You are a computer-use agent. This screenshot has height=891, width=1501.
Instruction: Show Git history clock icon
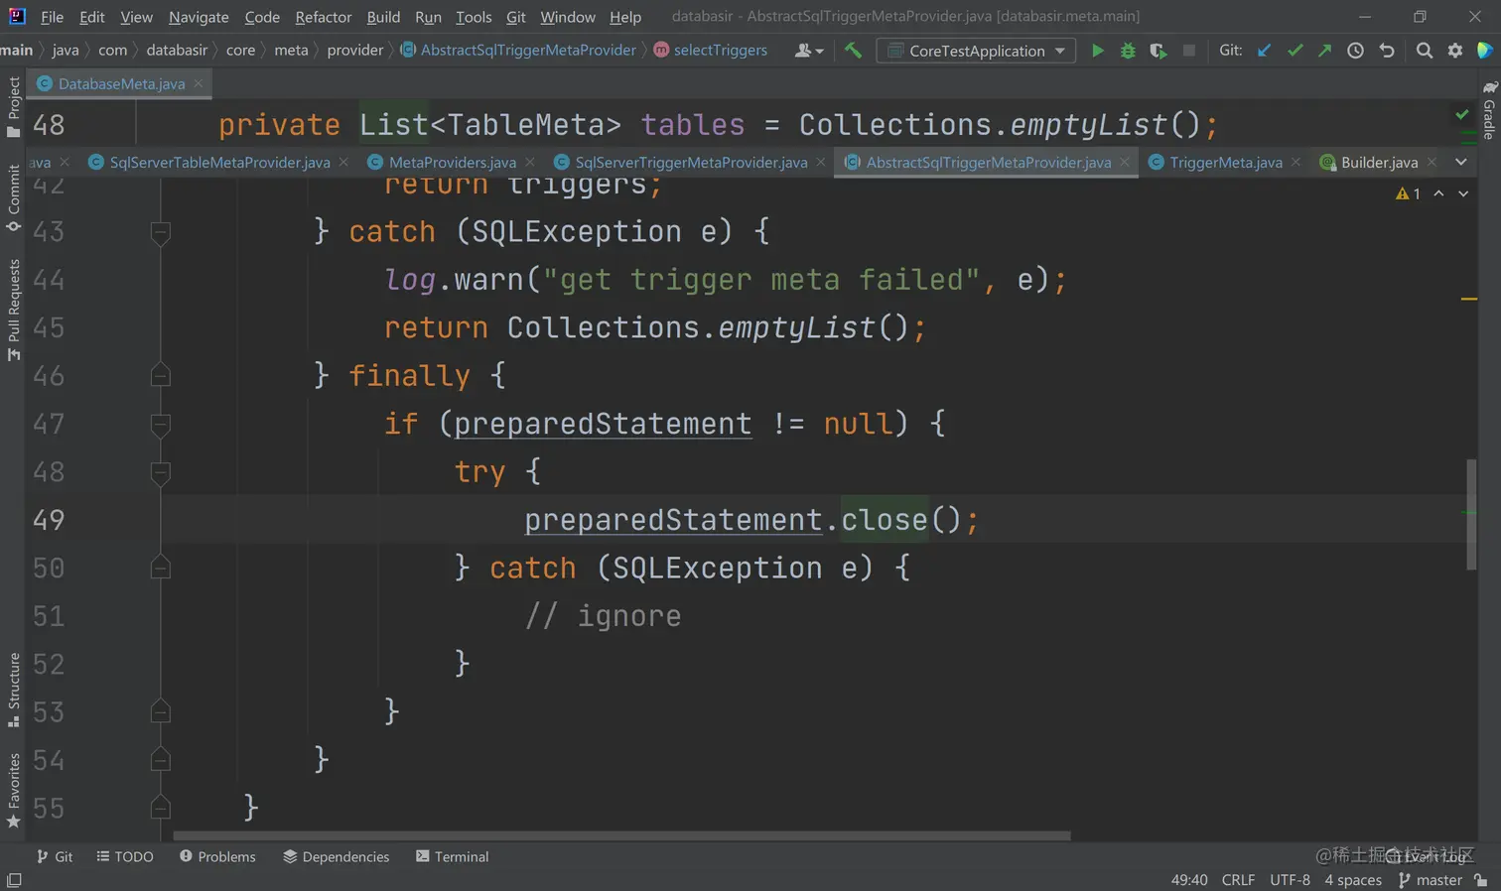1355,51
